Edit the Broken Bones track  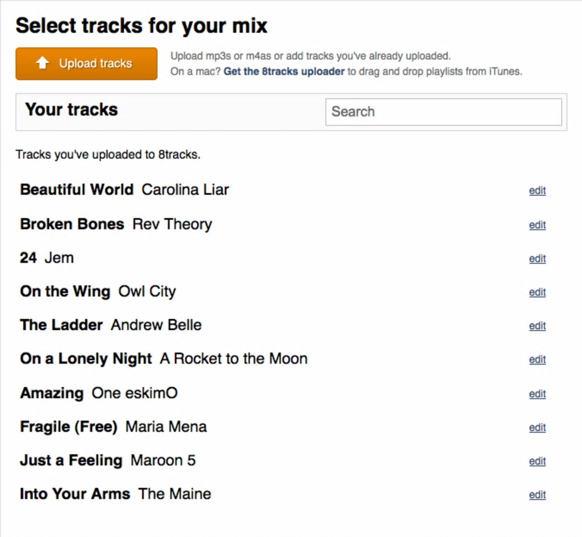pos(537,225)
